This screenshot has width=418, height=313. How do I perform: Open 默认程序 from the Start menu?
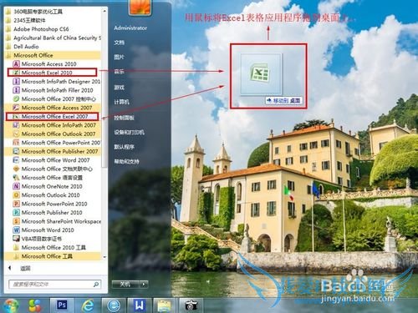[x=124, y=147]
